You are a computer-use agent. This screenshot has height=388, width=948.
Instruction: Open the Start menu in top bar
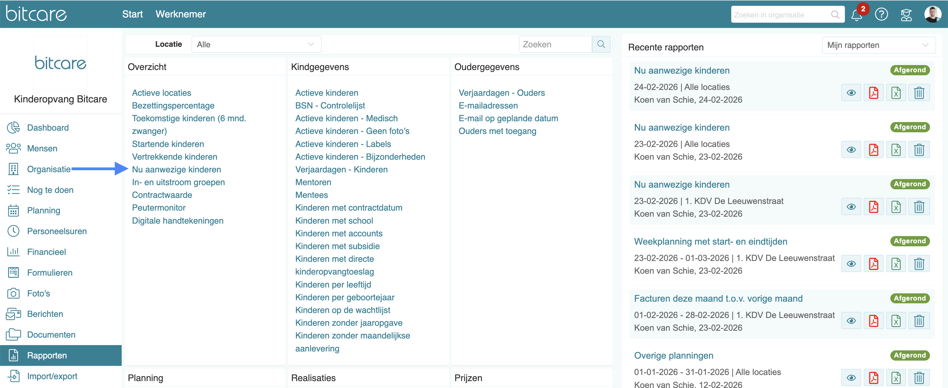[x=132, y=14]
